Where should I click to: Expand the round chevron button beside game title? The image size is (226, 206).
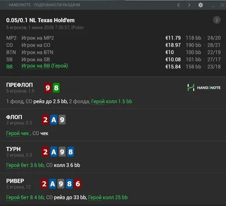pyautogui.click(x=216, y=20)
